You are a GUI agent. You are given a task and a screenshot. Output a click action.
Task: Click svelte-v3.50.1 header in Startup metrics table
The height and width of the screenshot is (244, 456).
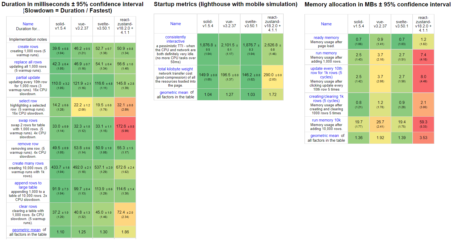tap(251, 24)
